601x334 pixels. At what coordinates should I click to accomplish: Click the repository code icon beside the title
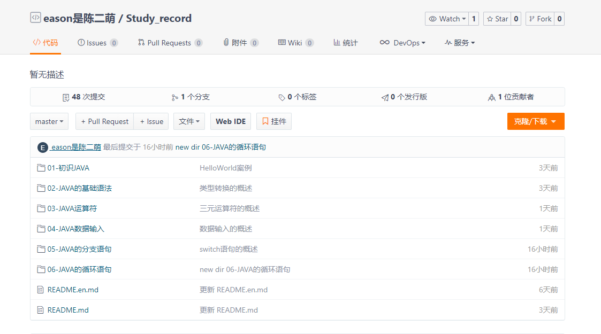click(x=35, y=18)
